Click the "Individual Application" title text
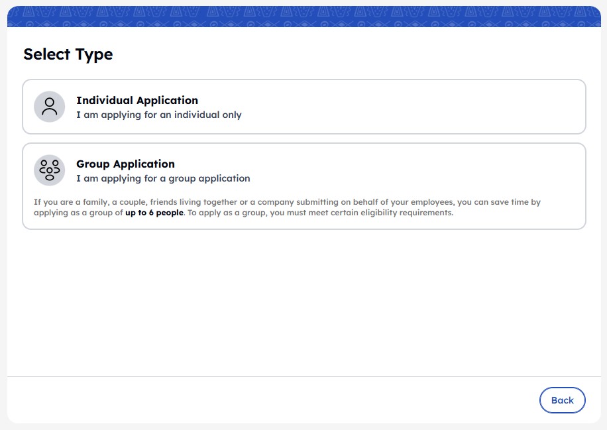Image resolution: width=607 pixels, height=430 pixels. pos(137,100)
